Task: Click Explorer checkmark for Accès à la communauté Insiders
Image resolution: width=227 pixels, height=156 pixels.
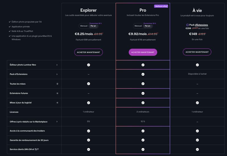Action: tap(89, 131)
